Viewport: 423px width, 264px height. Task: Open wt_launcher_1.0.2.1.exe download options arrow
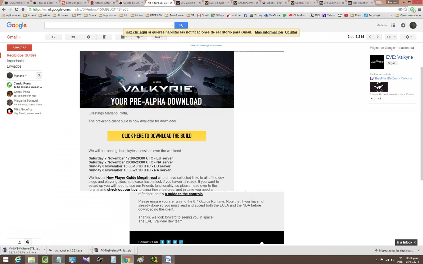pyautogui.click(x=90, y=250)
